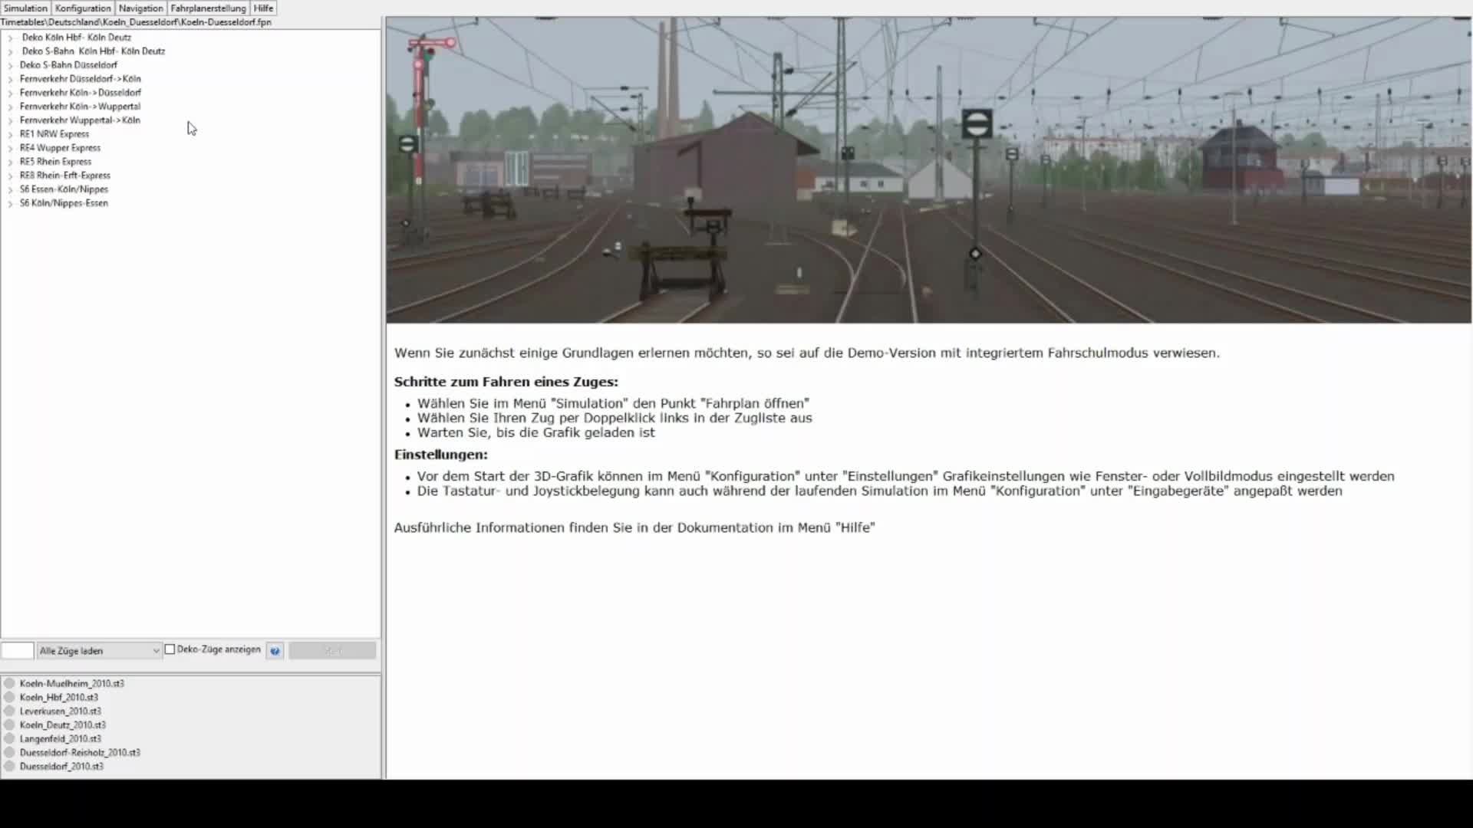The width and height of the screenshot is (1473, 828).
Task: Enable the Deko-Züge anzeigen checkbox
Action: click(170, 649)
